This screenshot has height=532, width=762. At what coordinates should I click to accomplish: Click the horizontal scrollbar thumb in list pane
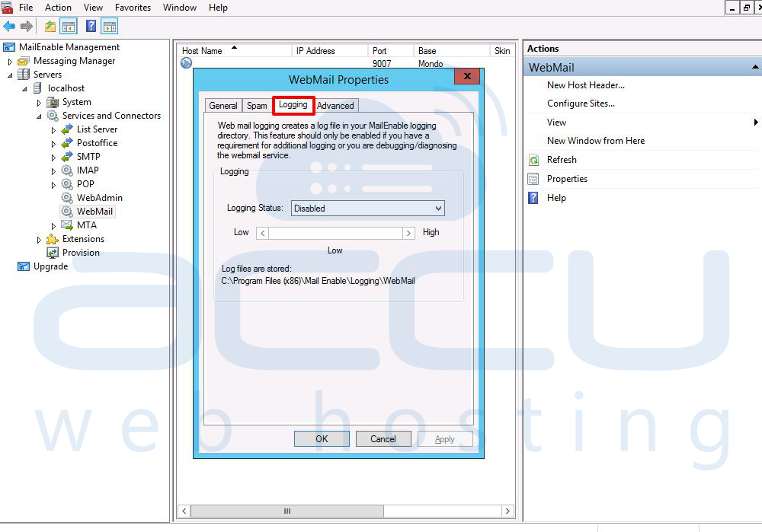click(x=287, y=511)
